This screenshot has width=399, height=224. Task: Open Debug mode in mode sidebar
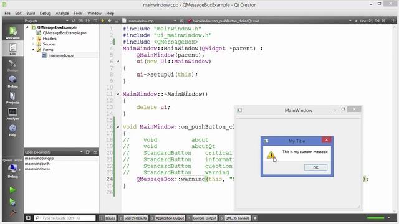(12, 82)
